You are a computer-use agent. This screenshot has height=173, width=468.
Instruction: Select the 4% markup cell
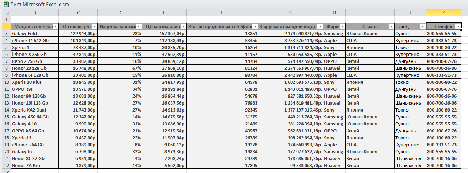pos(120,158)
